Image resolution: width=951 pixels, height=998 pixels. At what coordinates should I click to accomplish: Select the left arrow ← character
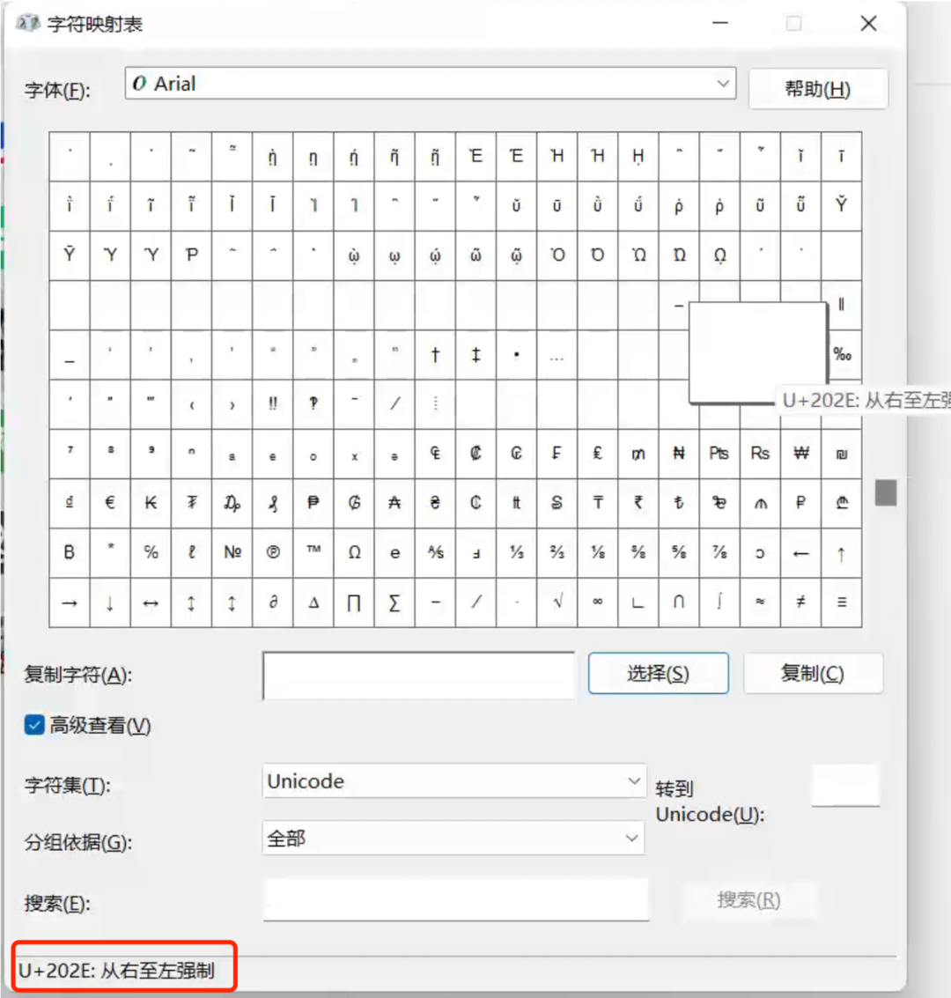(x=801, y=552)
